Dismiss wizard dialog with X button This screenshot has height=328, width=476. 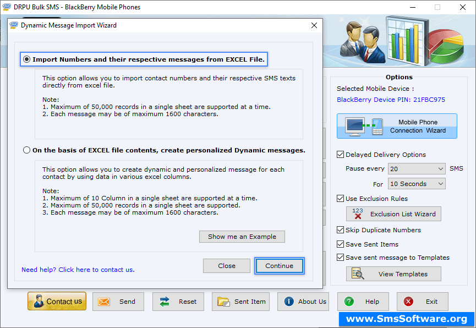pos(314,25)
